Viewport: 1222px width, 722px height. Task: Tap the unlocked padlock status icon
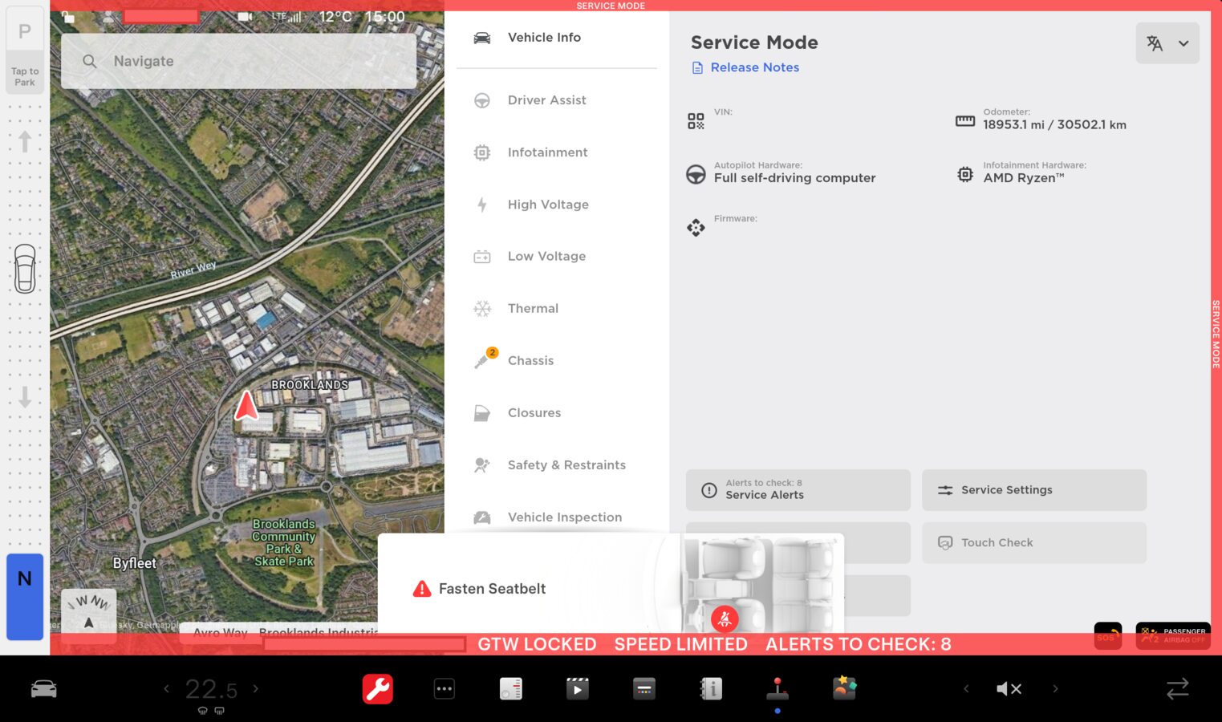(69, 16)
